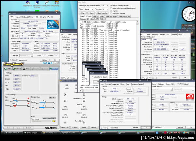Image resolution: width=196 pixels, height=141 pixels.
Task: Open the CPU tab icon in EasyTune6
Action: tap(8, 69)
